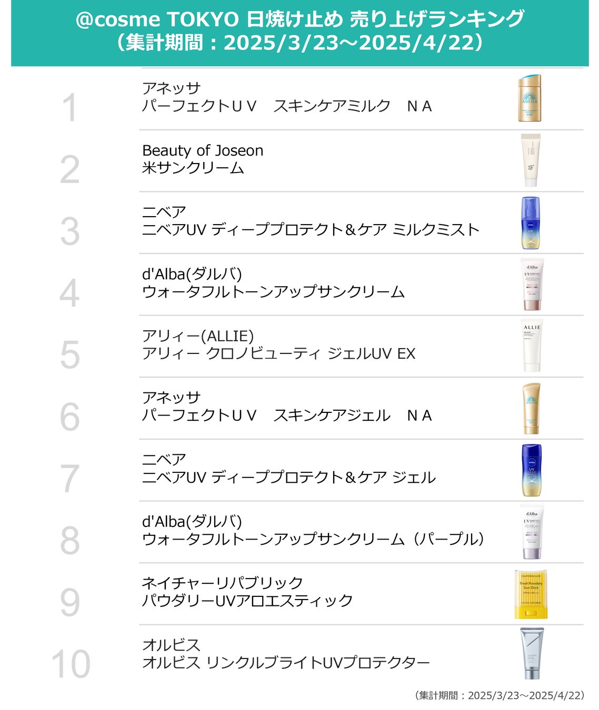Select the rank number 10
This screenshot has width=599, height=710.
(x=71, y=664)
